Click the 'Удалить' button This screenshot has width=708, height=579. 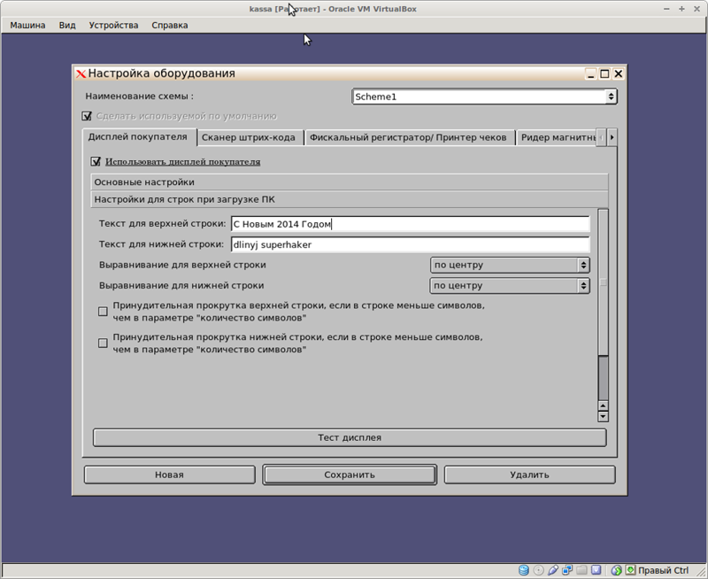point(529,475)
